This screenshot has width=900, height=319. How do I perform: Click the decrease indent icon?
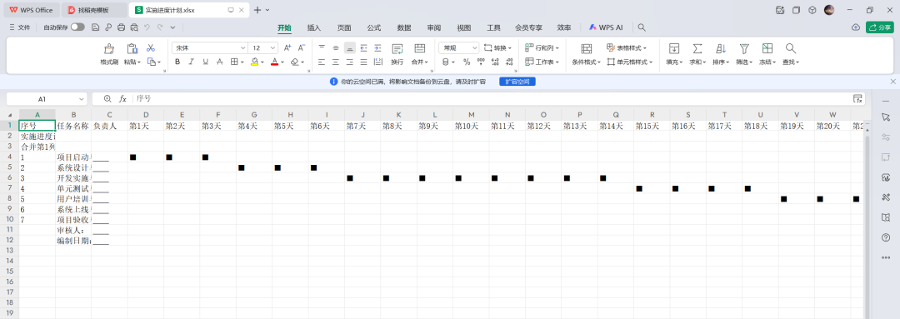click(x=364, y=48)
